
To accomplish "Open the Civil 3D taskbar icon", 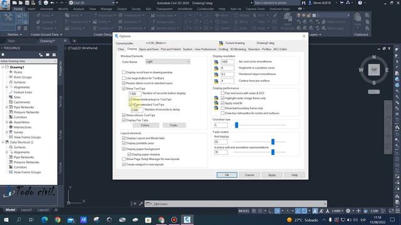I will tap(187, 219).
